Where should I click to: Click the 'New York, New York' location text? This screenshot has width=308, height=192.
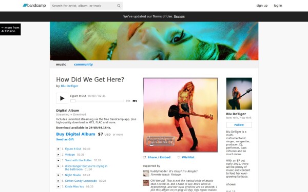[239, 118]
